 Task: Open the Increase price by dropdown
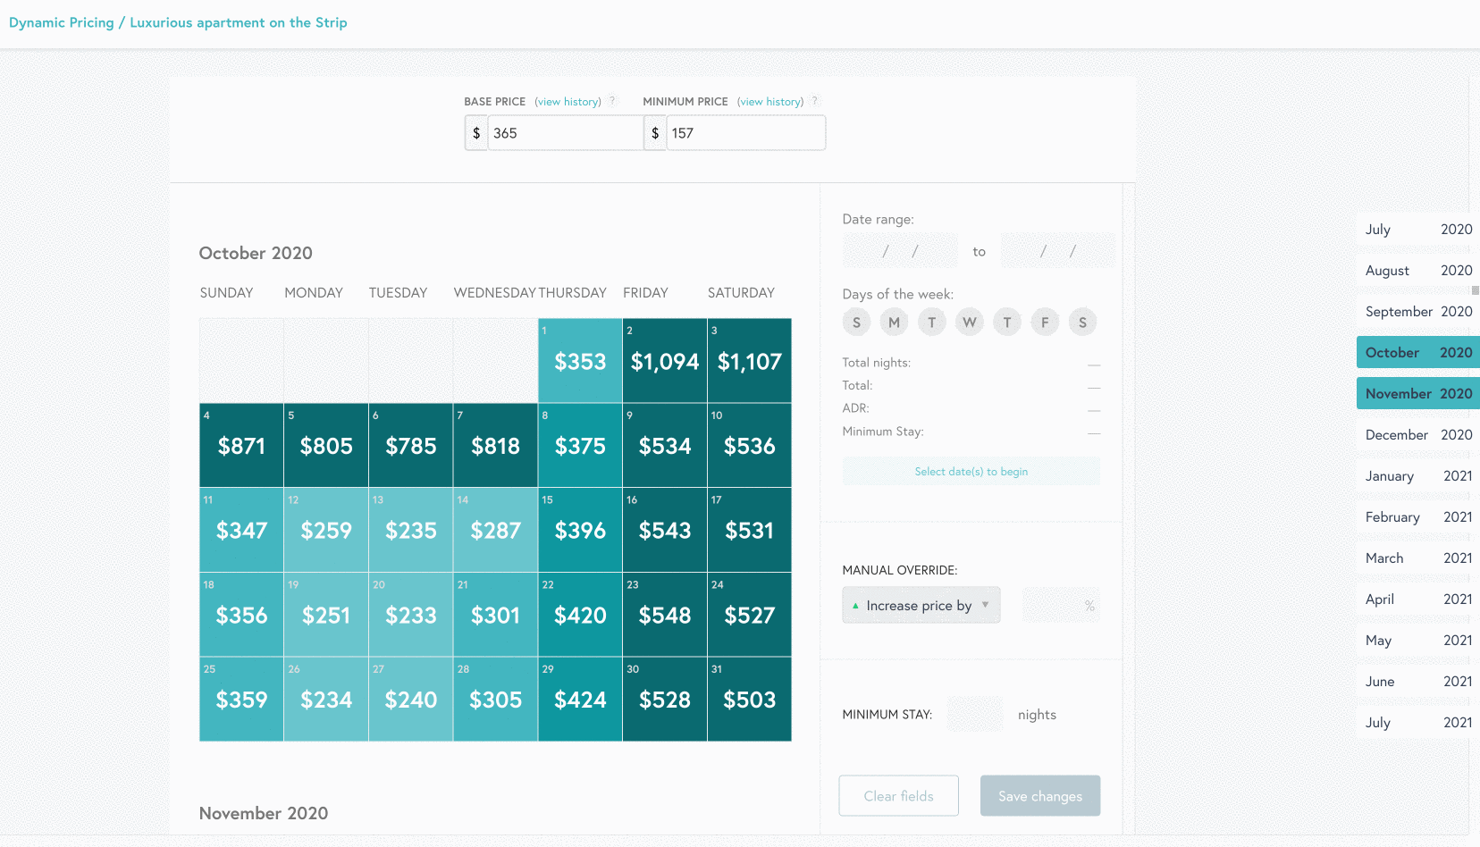(921, 605)
